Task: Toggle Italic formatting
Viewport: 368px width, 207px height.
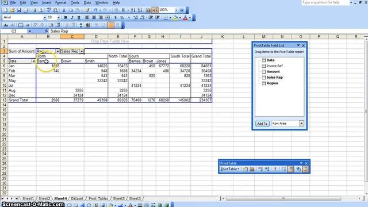Action: [72, 18]
